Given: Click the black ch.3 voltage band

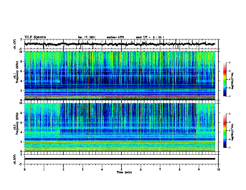Looking at the screenshot, I should point(120,159).
